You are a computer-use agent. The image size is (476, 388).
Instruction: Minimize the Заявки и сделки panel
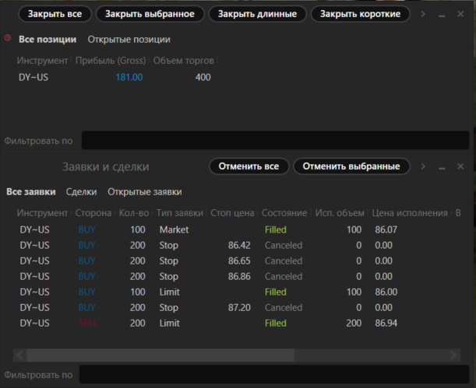click(x=442, y=166)
